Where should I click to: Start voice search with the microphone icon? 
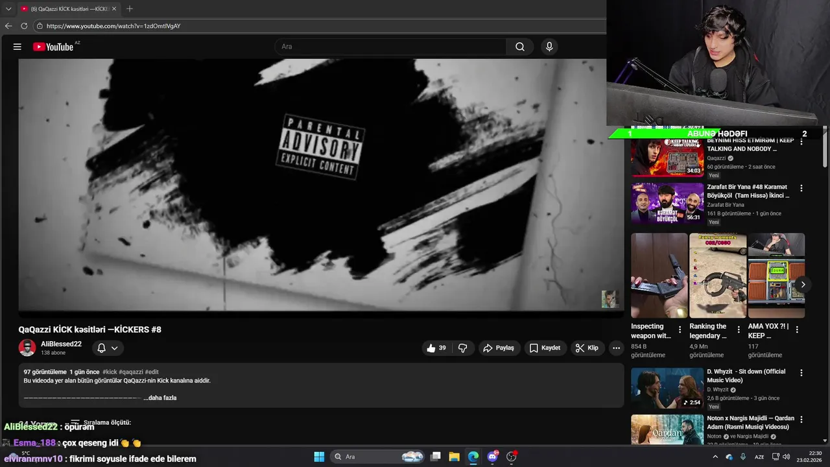pos(549,47)
